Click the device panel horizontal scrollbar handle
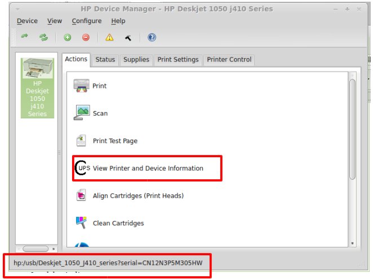Viewport: 373px width, 279px height. (x=35, y=249)
